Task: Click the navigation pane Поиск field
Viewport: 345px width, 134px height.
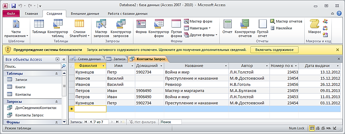Action: pos(33,66)
